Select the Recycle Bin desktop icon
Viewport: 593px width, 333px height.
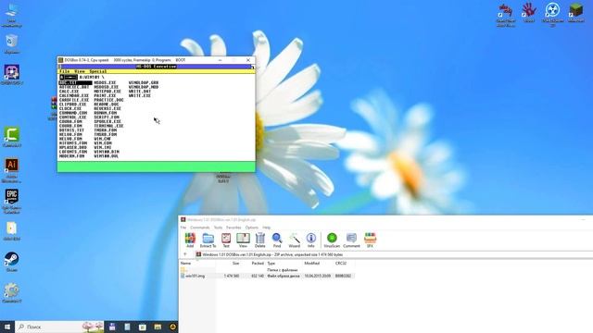(12, 43)
